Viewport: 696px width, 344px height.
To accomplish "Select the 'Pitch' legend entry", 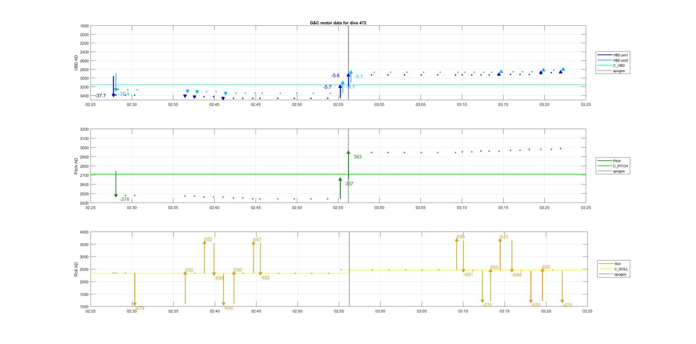I will click(609, 161).
